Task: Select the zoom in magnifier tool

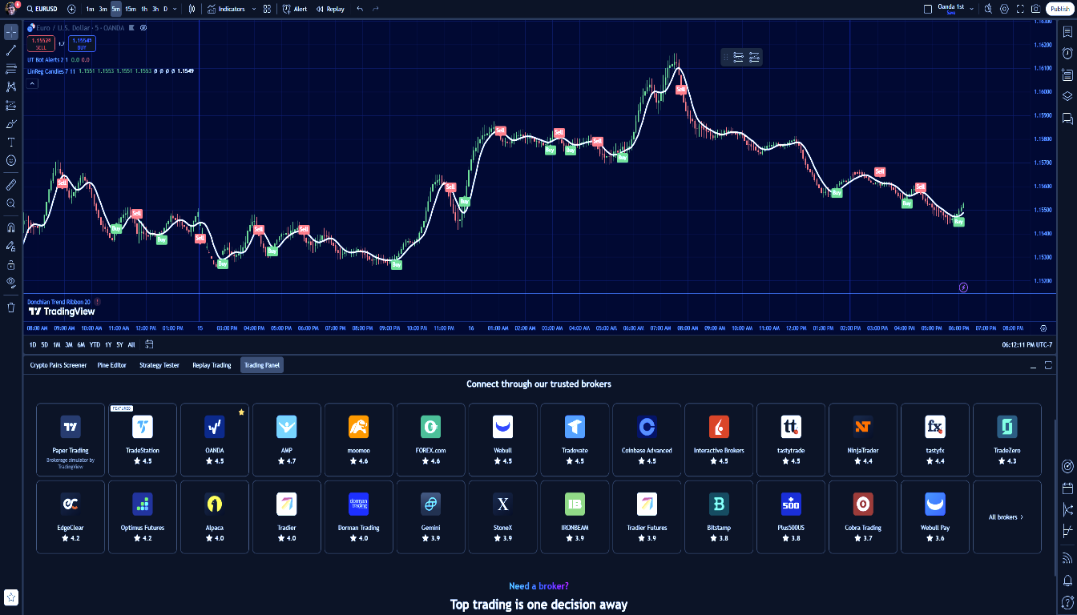Action: coord(11,203)
